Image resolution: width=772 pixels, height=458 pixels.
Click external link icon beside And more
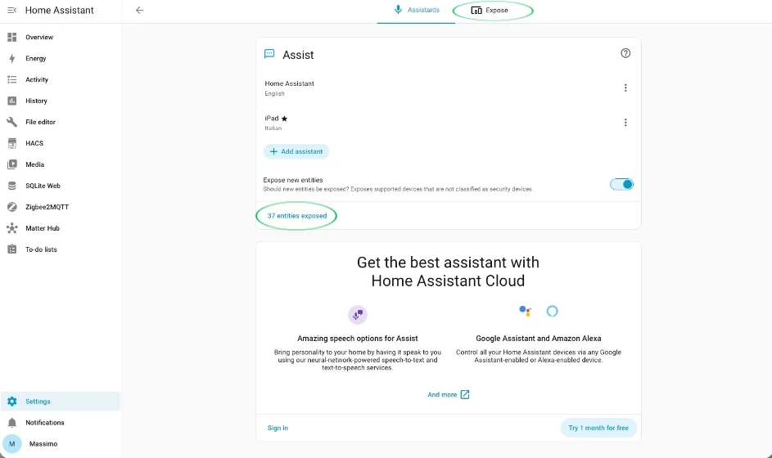pyautogui.click(x=465, y=394)
